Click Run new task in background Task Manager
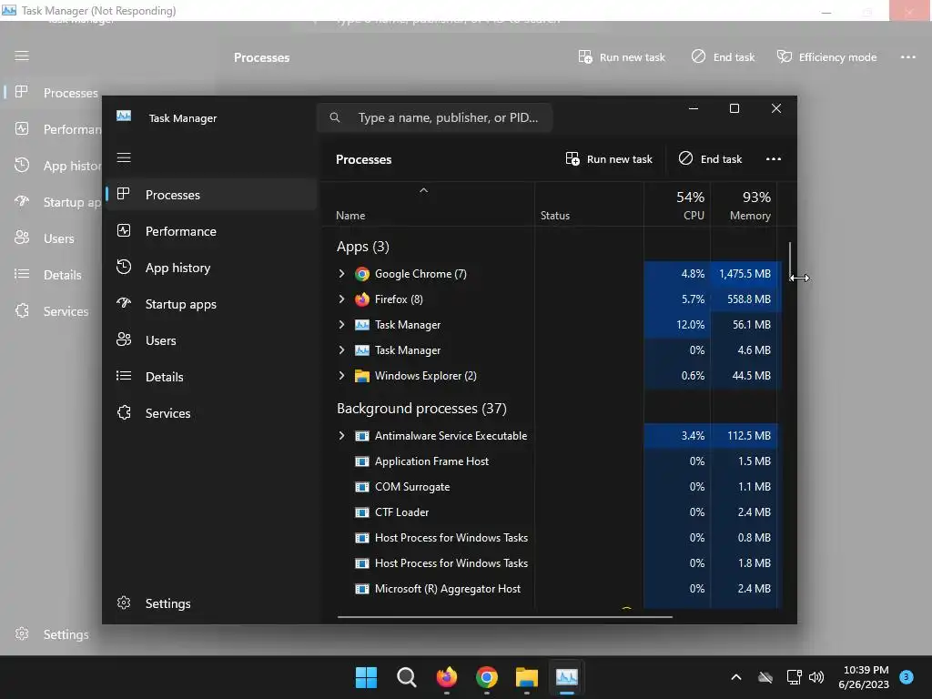 [622, 57]
